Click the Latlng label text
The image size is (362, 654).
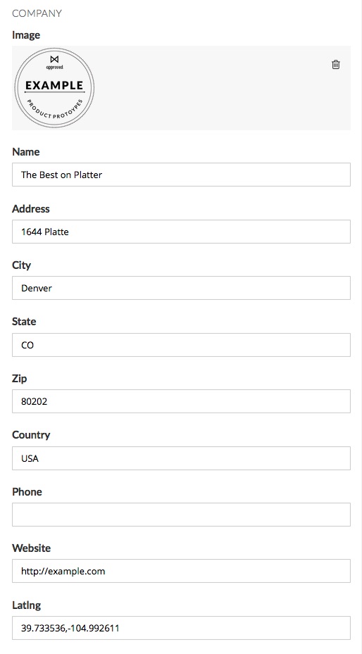26,605
